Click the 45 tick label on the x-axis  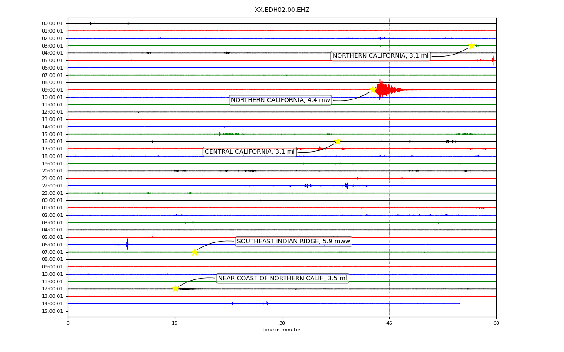[x=389, y=323]
